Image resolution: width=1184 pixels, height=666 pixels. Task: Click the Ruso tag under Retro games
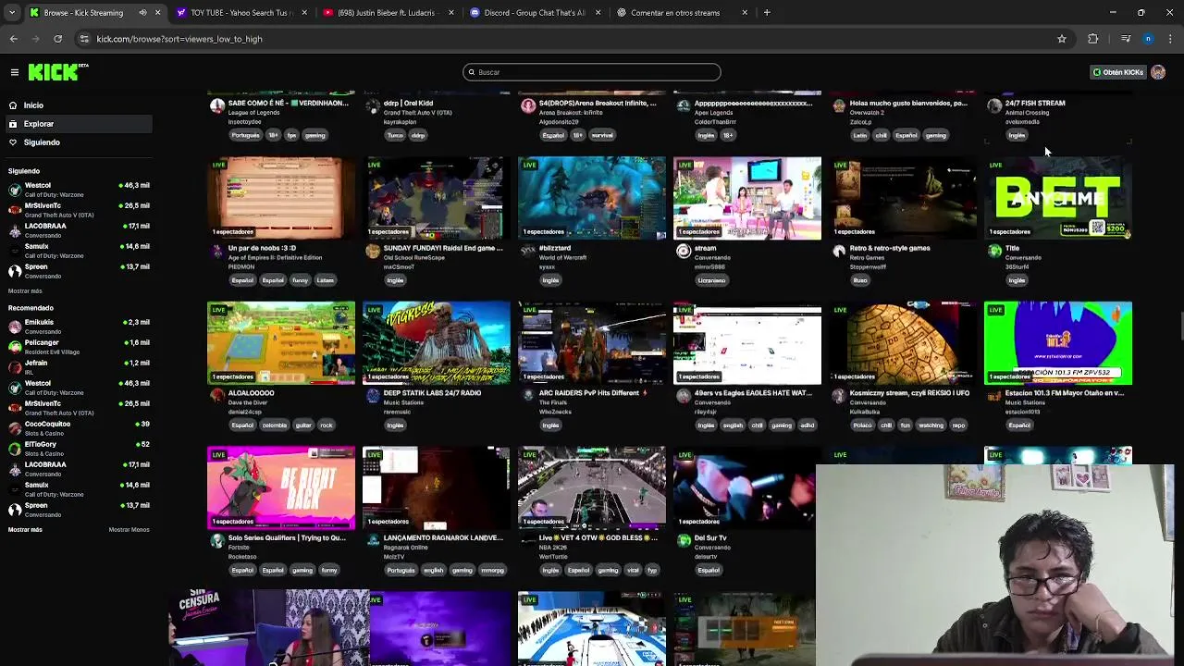pyautogui.click(x=860, y=280)
